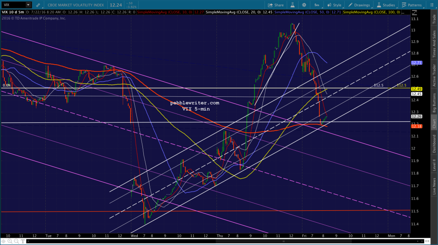Open the Style menu

(x=334, y=5)
